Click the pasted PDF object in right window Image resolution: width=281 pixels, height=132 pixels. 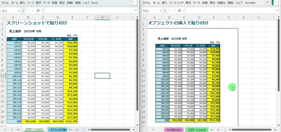(x=192, y=77)
